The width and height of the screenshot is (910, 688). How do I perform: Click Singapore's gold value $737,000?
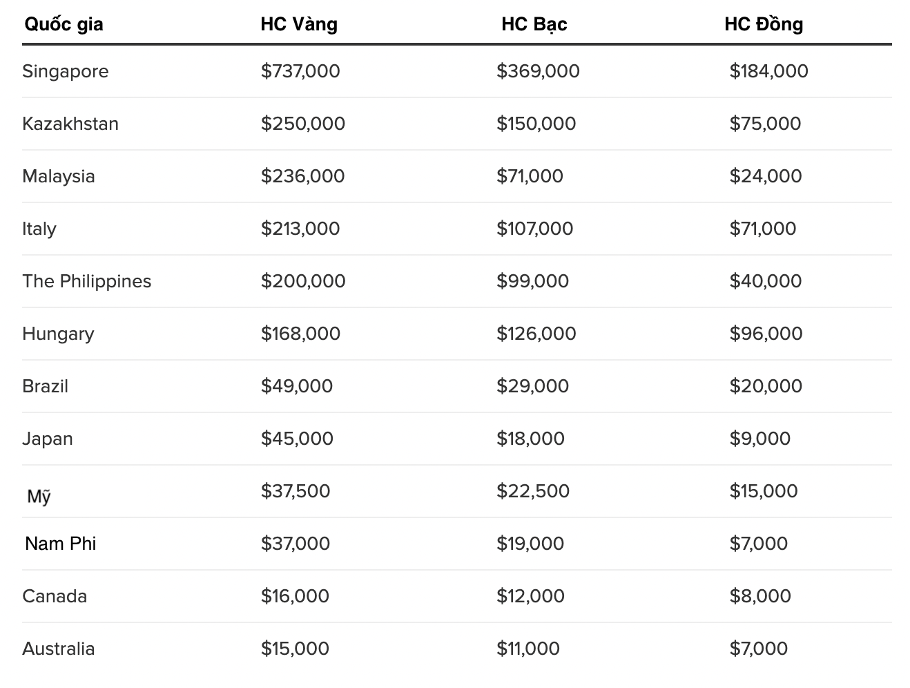[x=300, y=71]
